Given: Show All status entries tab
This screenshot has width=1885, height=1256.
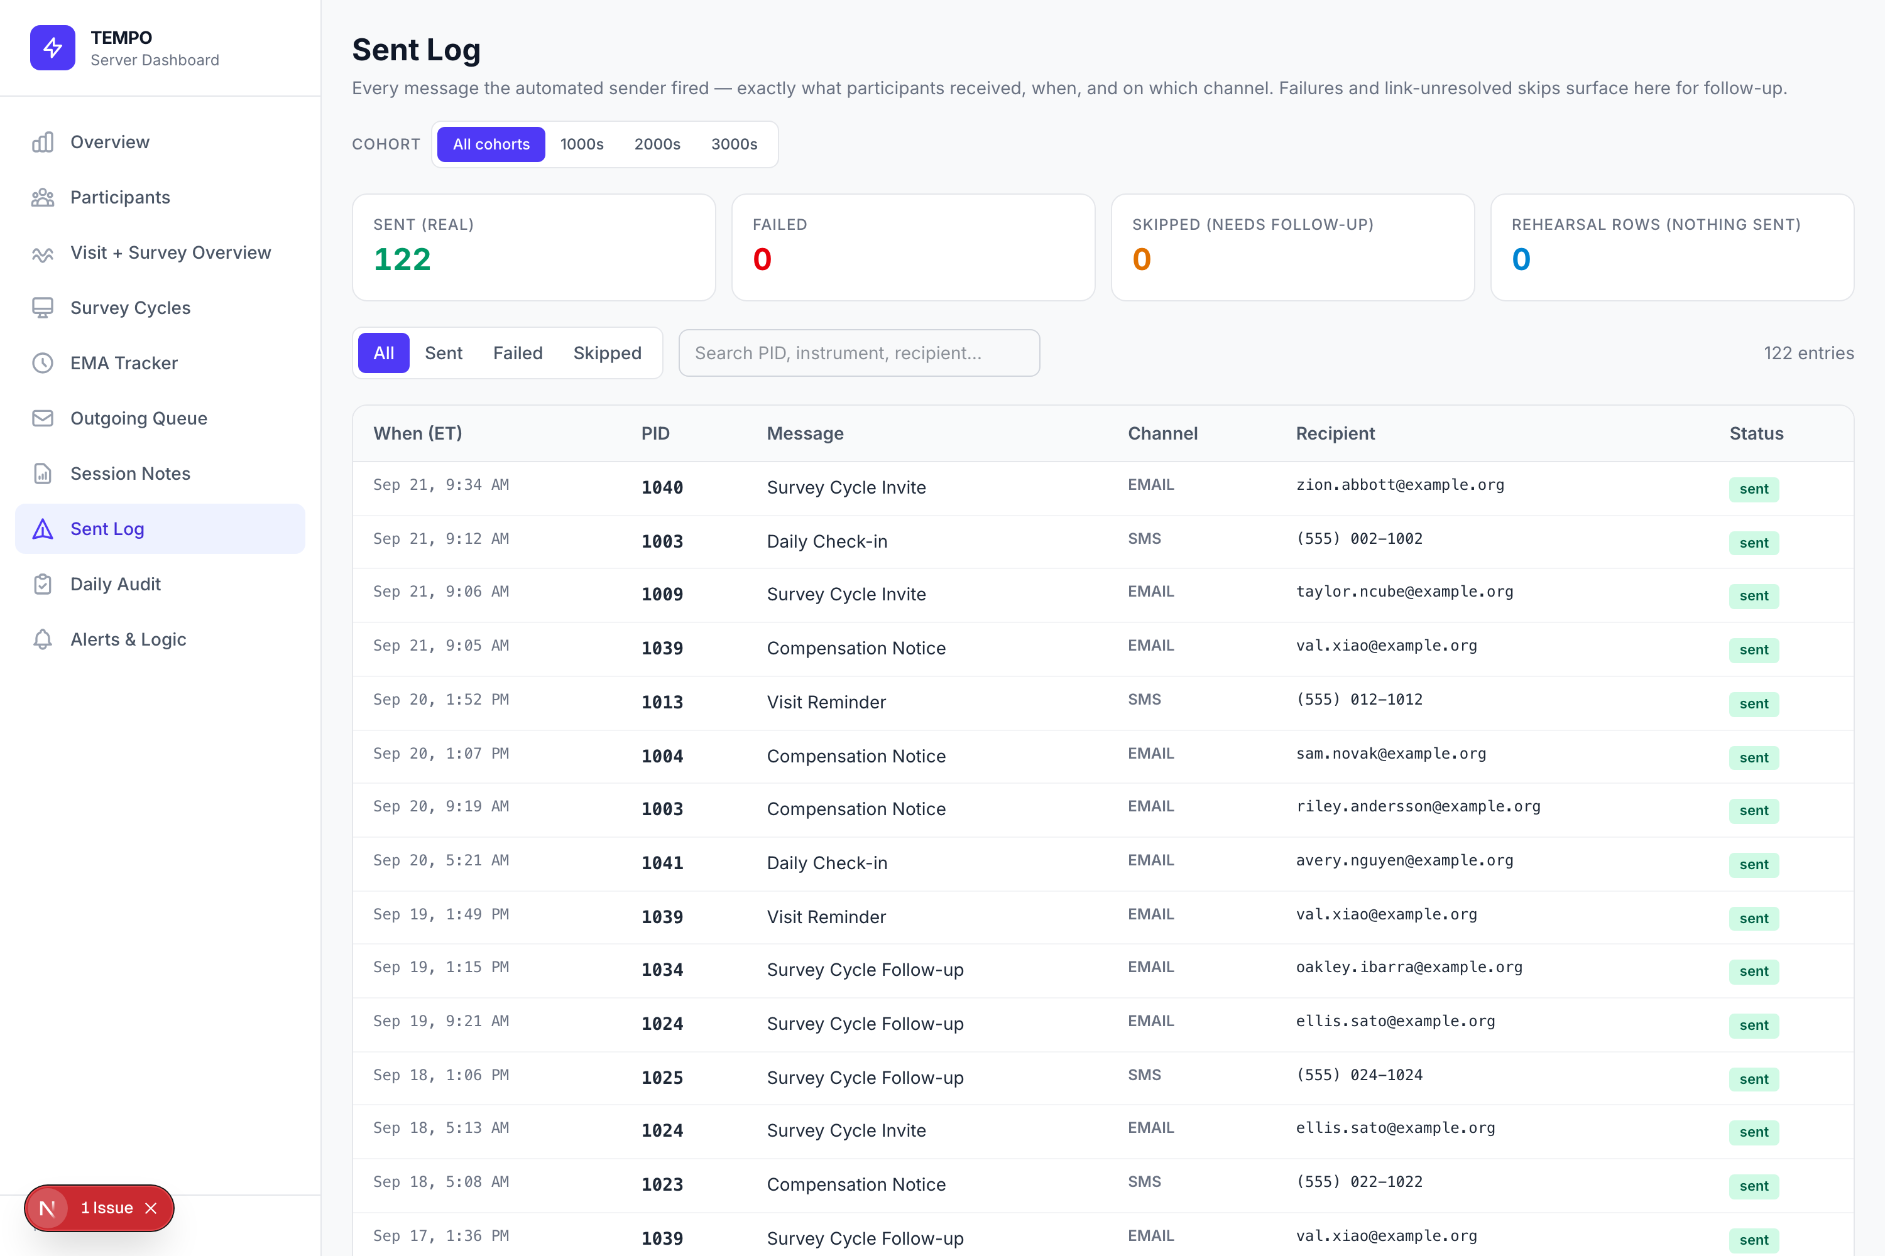Looking at the screenshot, I should tap(384, 353).
